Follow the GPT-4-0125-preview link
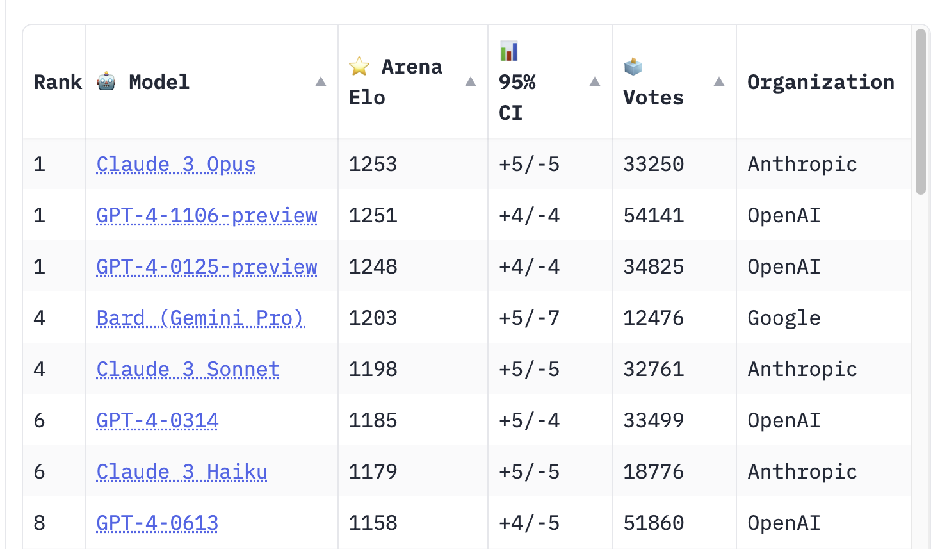 click(207, 267)
